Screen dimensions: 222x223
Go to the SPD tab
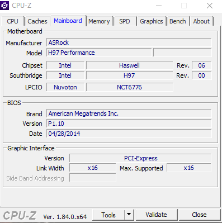[125, 21]
